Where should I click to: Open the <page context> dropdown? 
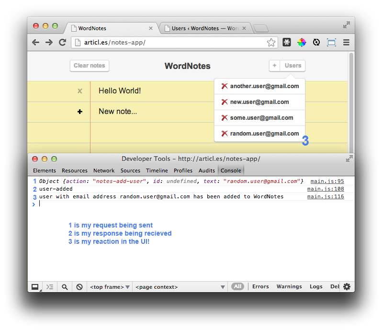180,287
